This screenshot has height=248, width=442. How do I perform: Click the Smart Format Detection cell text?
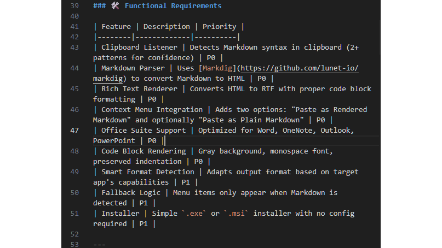pos(146,172)
